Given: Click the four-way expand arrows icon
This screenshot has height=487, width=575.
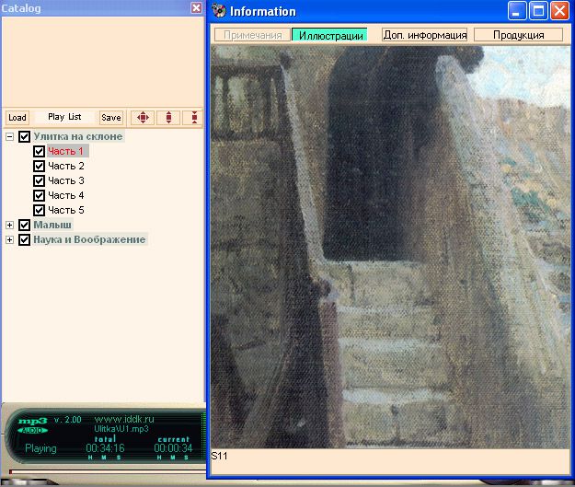Looking at the screenshot, I should tap(142, 118).
